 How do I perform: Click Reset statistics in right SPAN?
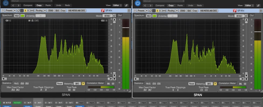192,84
